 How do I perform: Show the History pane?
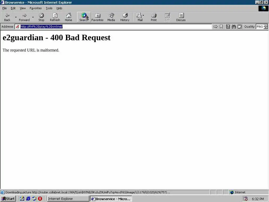pos(125,17)
